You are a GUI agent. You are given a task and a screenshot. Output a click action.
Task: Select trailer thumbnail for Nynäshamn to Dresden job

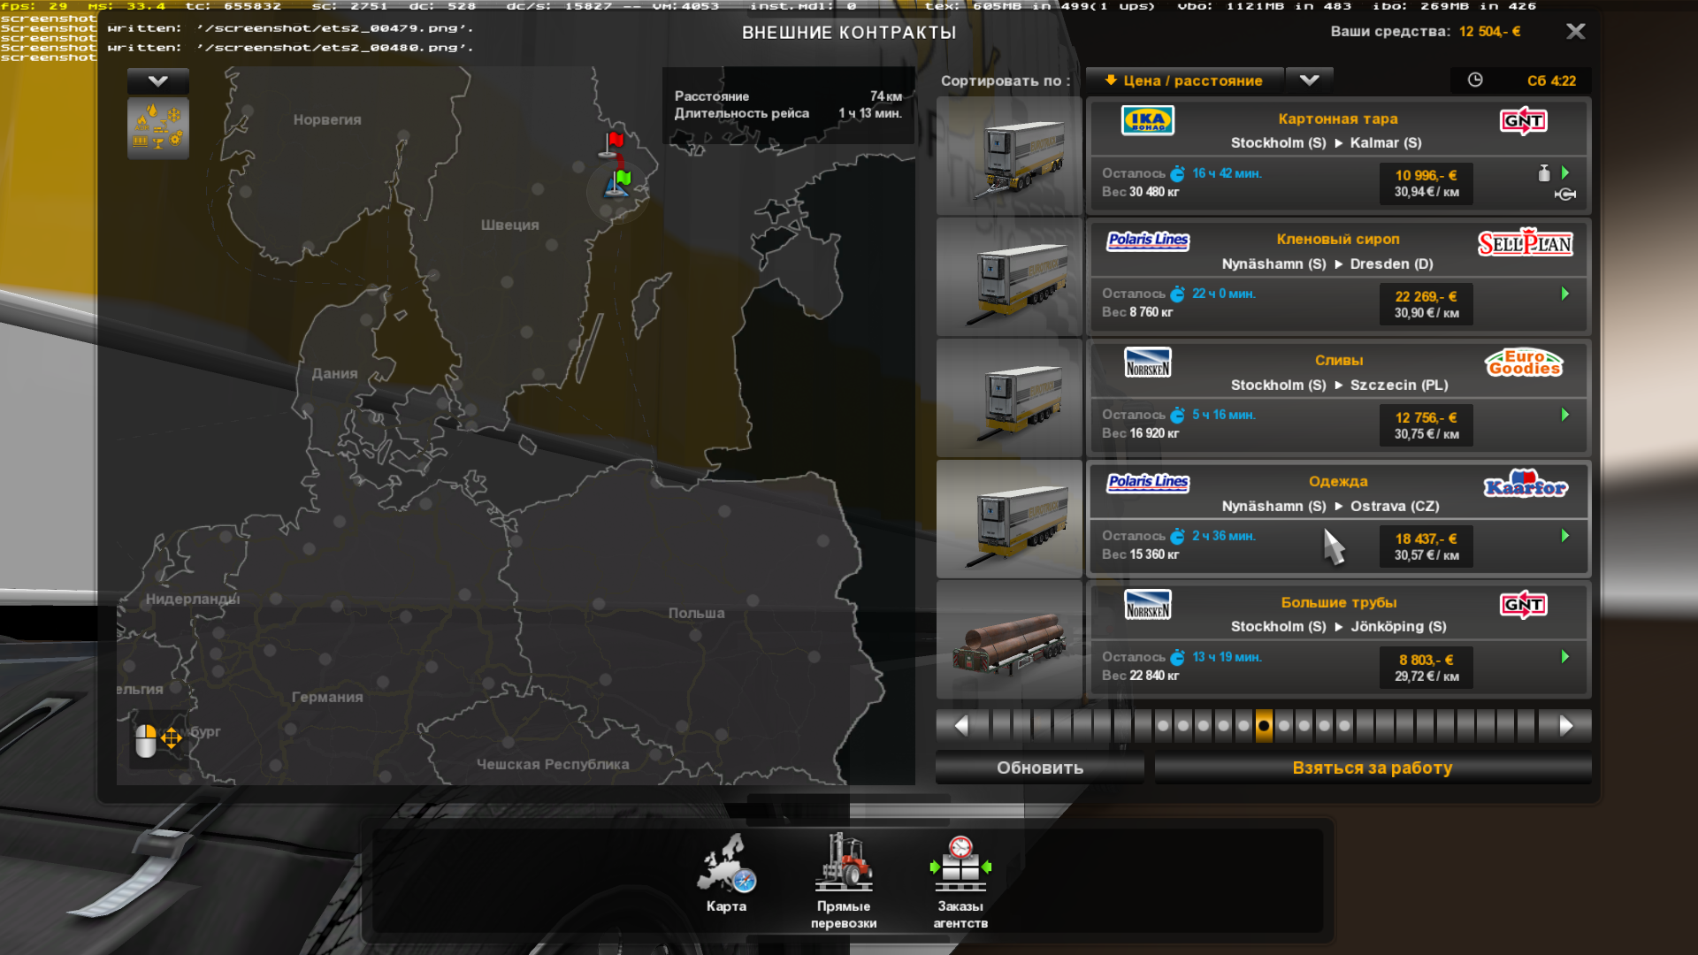(x=1009, y=277)
